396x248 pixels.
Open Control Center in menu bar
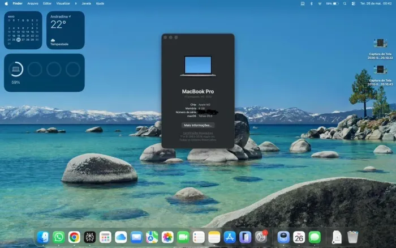click(x=354, y=3)
